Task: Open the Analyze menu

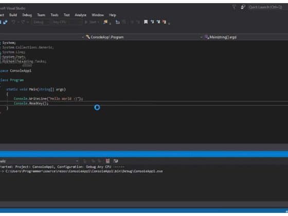Action: pyautogui.click(x=80, y=15)
